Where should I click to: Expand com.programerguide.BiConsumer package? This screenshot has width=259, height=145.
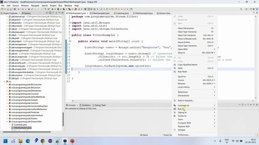7,85
